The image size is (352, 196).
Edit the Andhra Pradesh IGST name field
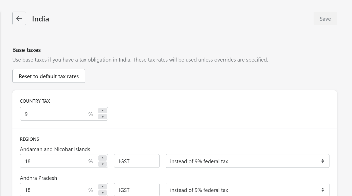click(137, 190)
